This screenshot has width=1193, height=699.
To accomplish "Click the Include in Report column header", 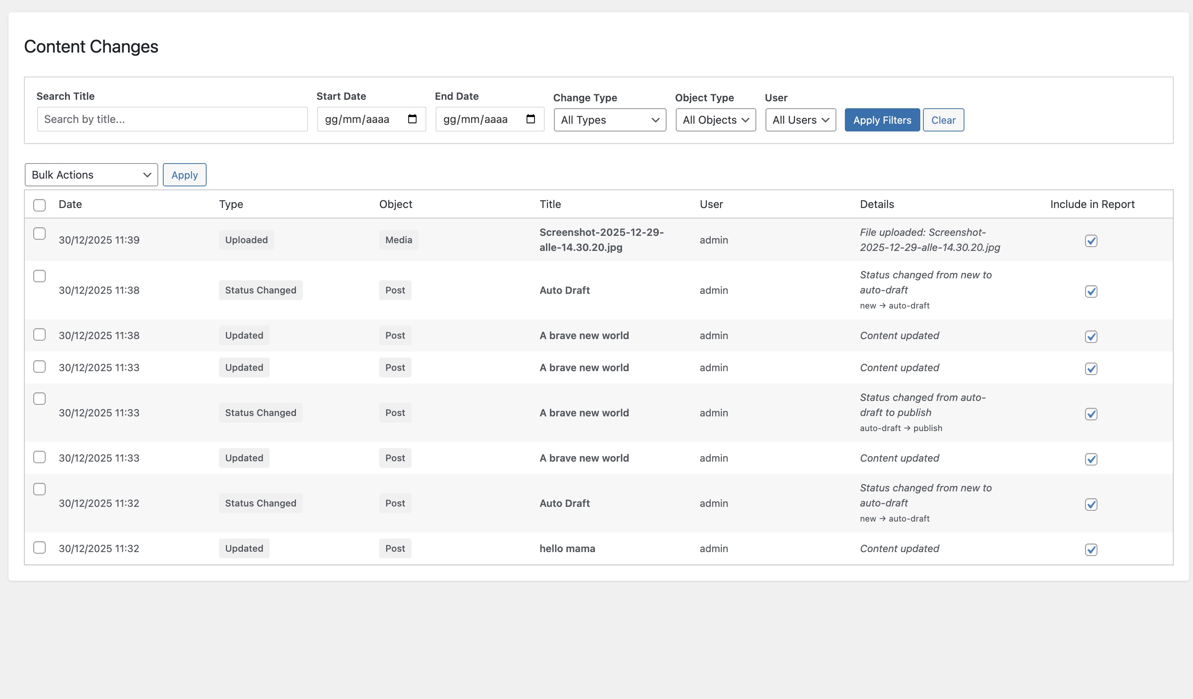I will click(1092, 205).
